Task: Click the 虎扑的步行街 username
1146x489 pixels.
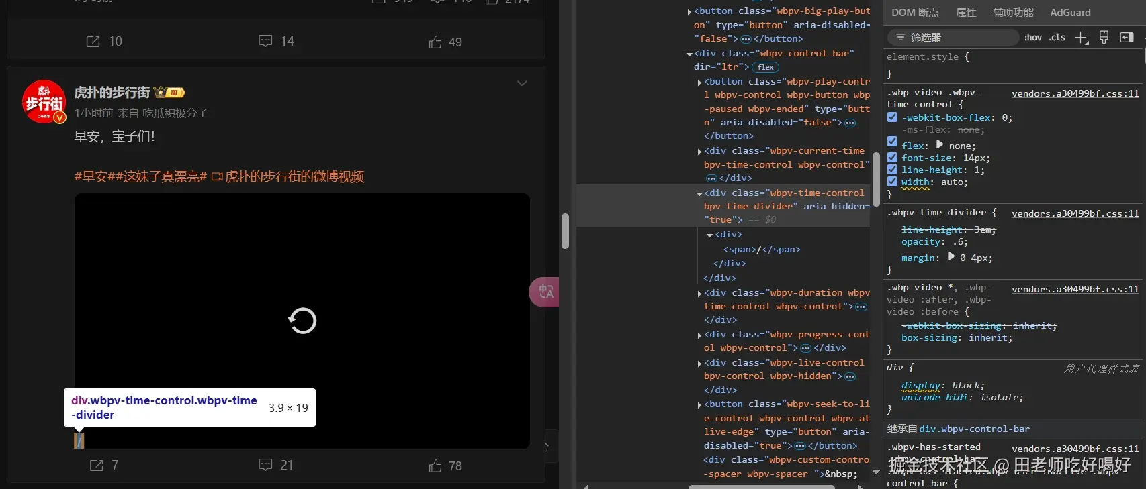Action: (x=112, y=93)
